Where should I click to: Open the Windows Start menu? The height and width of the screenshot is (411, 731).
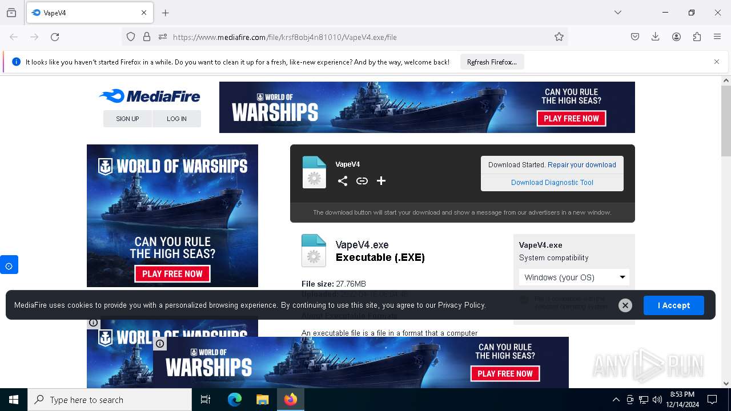14,400
